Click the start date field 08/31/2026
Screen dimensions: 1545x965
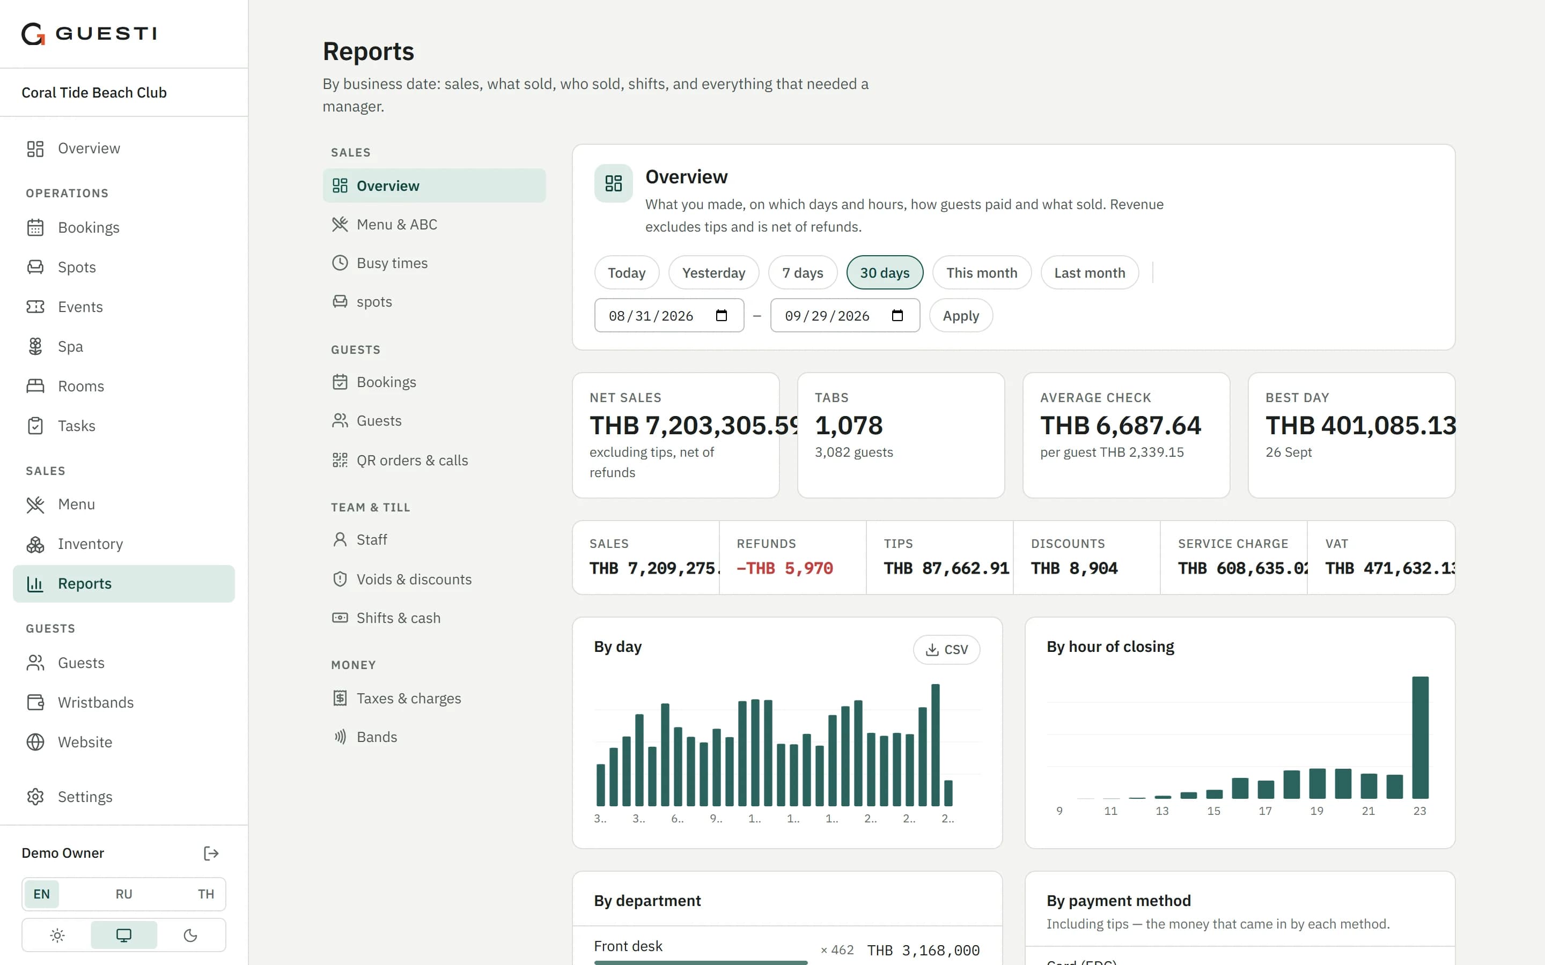(x=668, y=315)
